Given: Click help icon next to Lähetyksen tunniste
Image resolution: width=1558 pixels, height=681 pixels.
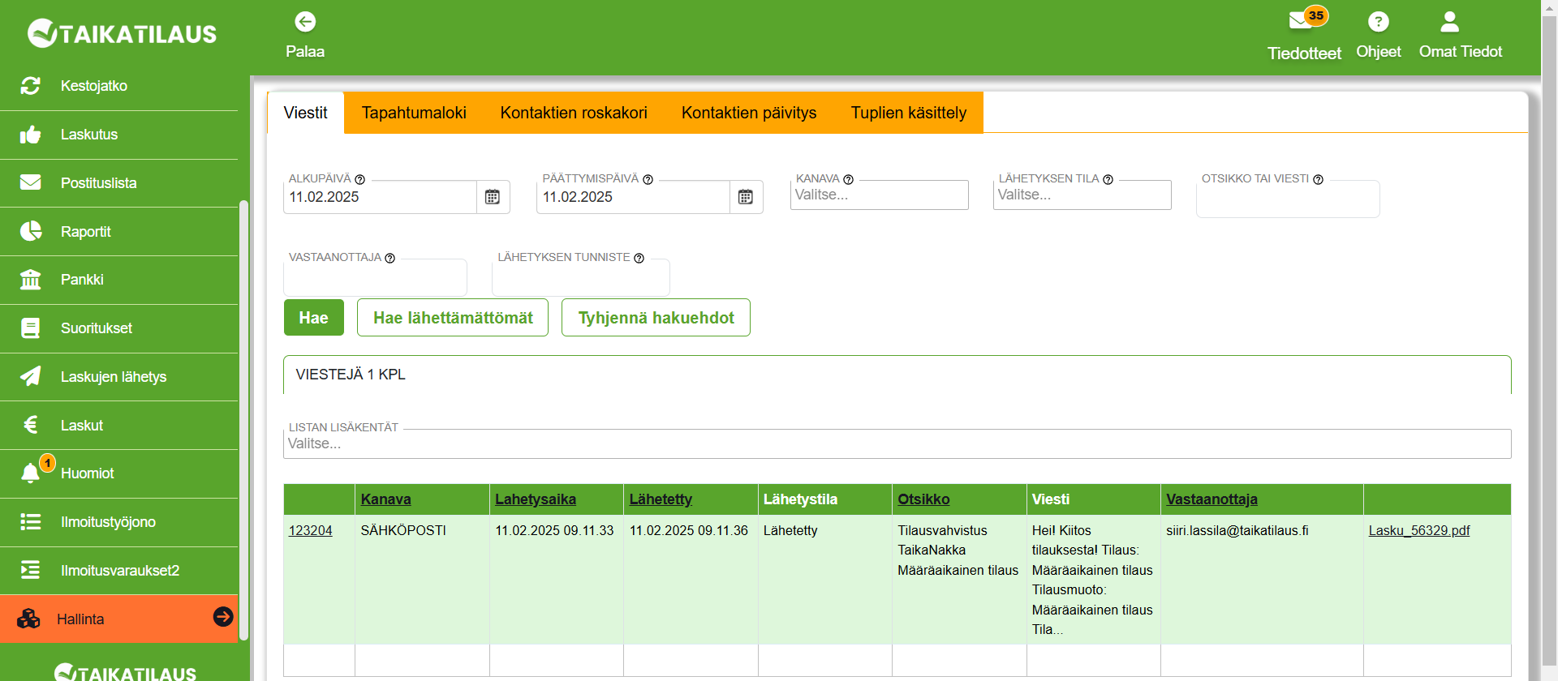Looking at the screenshot, I should point(639,259).
